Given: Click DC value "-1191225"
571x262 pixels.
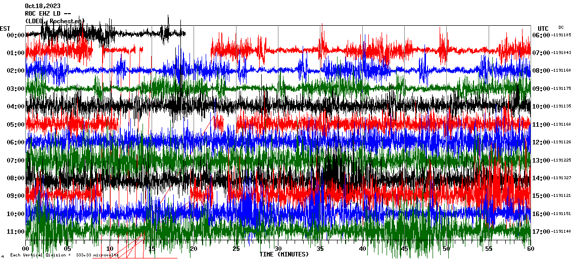Looking at the screenshot, I should tap(560, 160).
